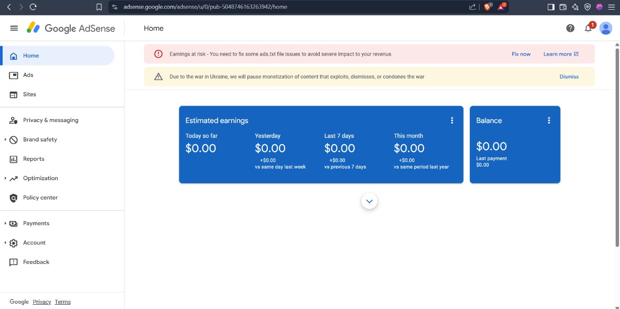
Task: Open Policy center in the sidebar
Action: 57,198
